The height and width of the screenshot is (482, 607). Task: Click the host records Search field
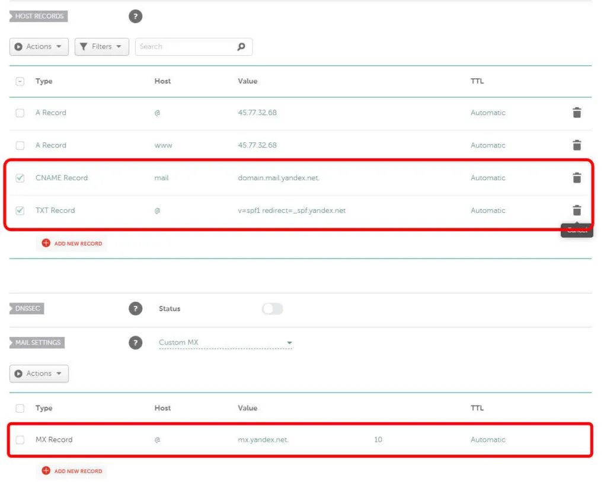coord(185,47)
